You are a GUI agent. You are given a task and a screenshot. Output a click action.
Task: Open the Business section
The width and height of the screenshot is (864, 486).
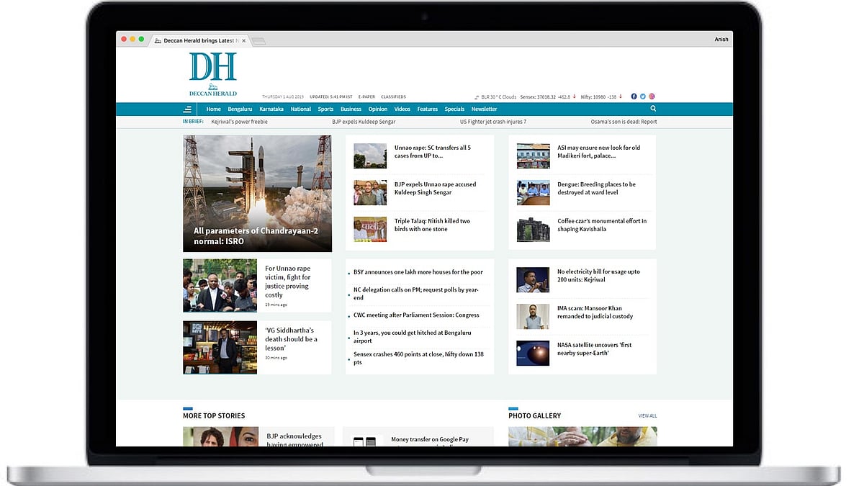[x=351, y=109]
